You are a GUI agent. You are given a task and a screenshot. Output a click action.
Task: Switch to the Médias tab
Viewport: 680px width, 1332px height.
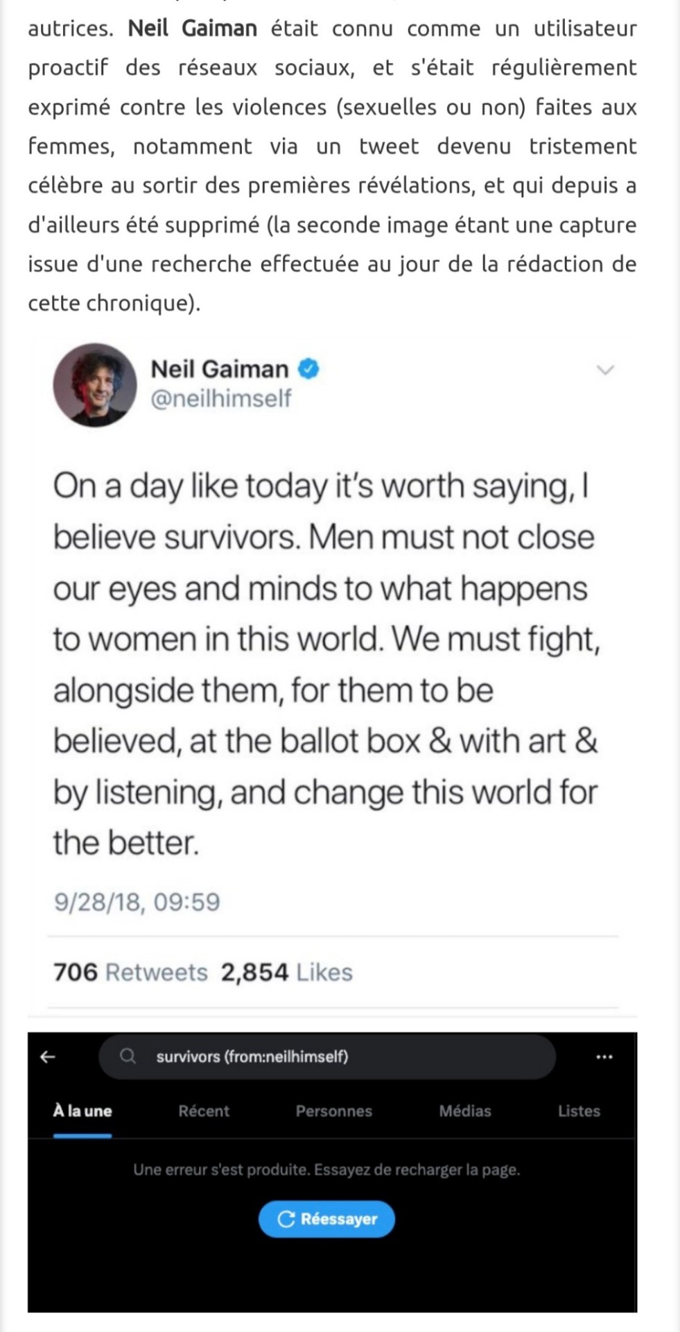(x=465, y=1111)
